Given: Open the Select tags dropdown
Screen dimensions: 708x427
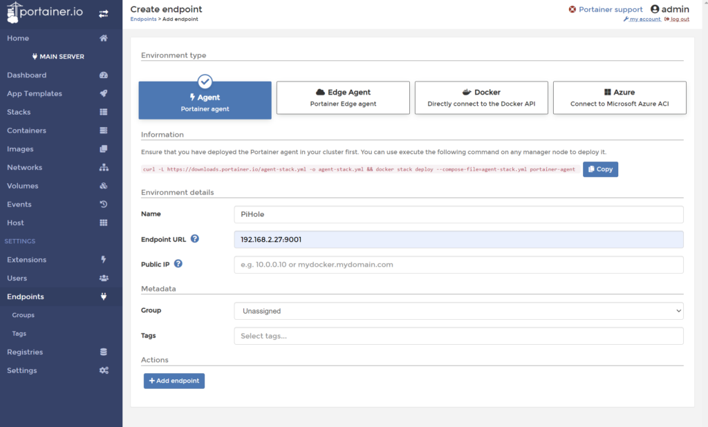Looking at the screenshot, I should pyautogui.click(x=459, y=336).
